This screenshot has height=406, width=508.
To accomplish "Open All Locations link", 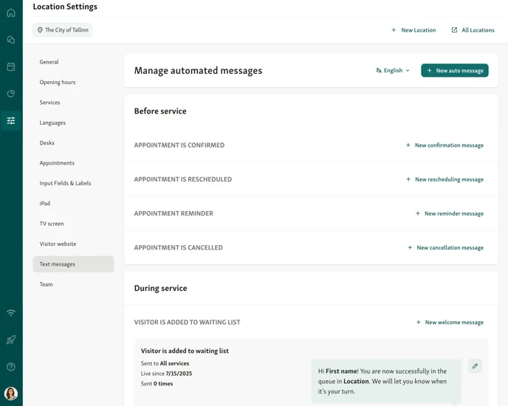I will coord(473,30).
